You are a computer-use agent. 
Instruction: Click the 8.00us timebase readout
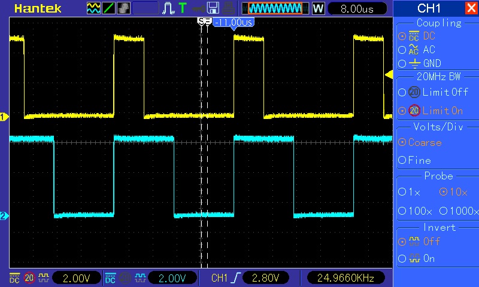point(357,8)
